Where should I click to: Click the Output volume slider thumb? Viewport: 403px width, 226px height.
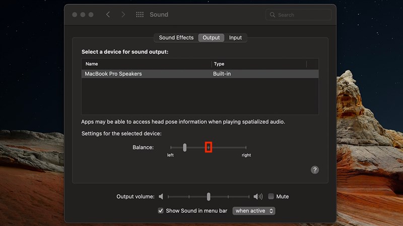209,197
